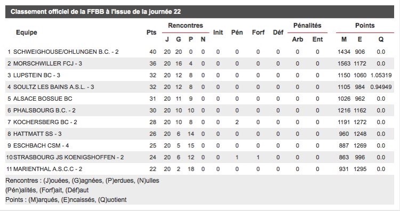Viewport: 400px width, 211px height.
Task: Click ALSACE BOSSUE BC team name
Action: [x=43, y=99]
